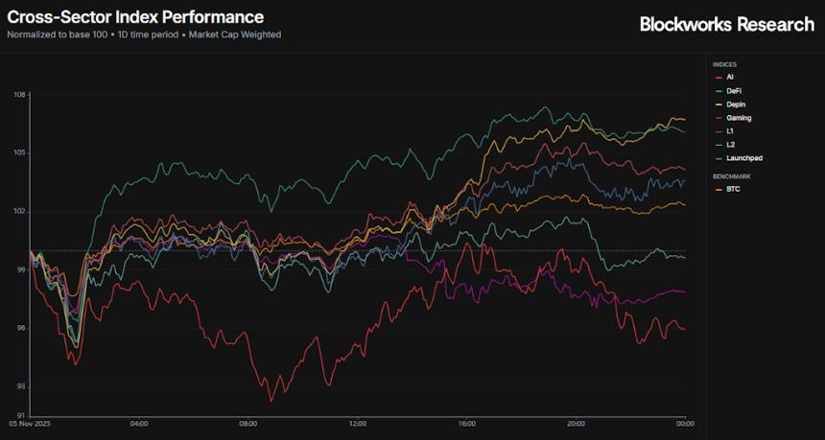Screen dimensions: 825x440
Task: Click the Blockworks Research logo
Action: pos(726,25)
